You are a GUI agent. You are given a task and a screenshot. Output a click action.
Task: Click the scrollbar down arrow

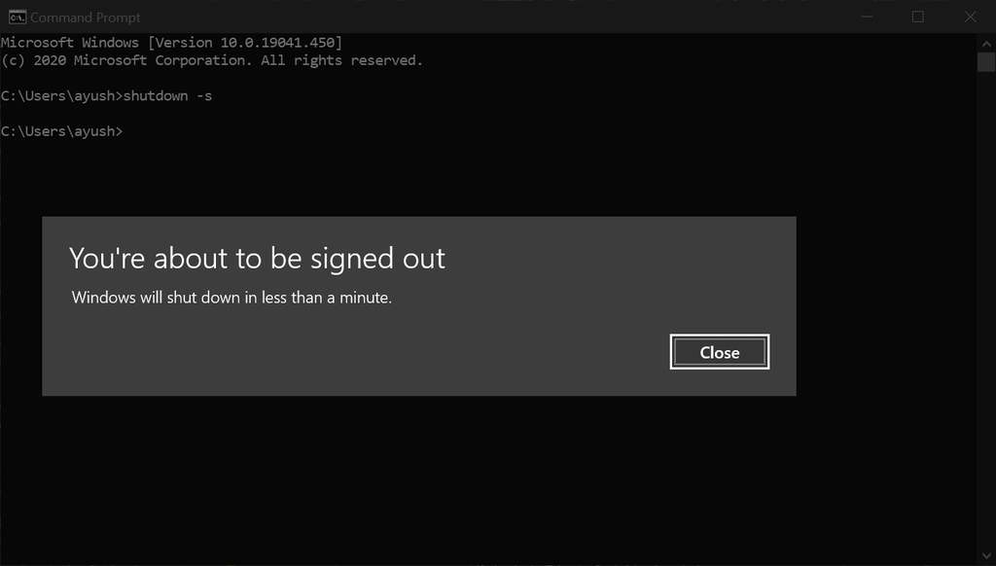click(x=986, y=556)
